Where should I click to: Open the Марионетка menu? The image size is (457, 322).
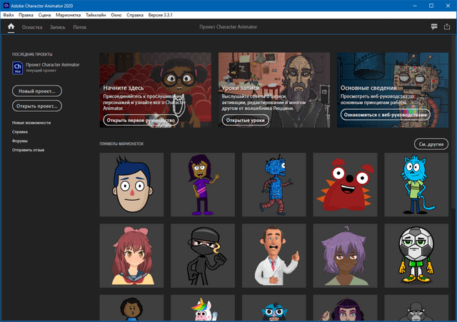click(69, 15)
